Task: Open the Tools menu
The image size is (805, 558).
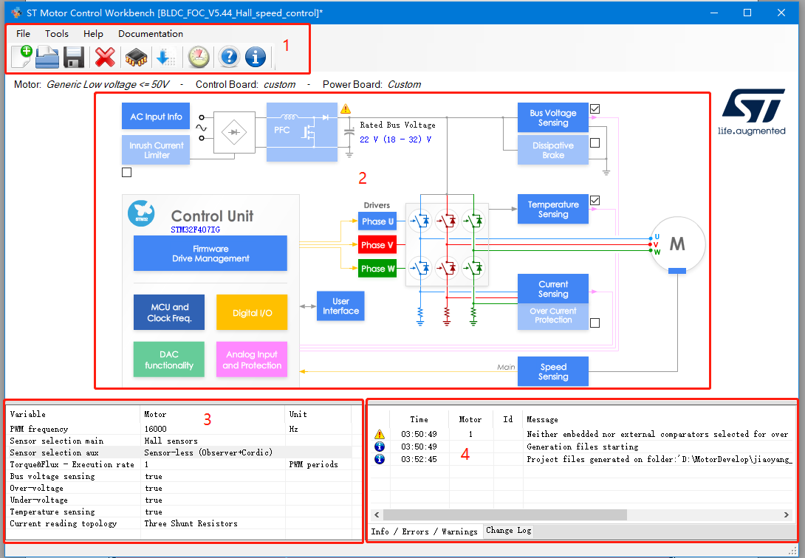Action: point(56,34)
